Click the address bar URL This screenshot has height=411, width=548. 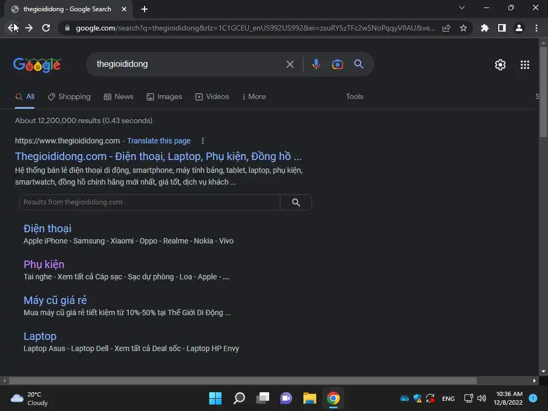[255, 28]
